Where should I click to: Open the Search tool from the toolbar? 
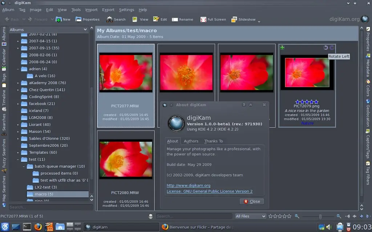116,19
